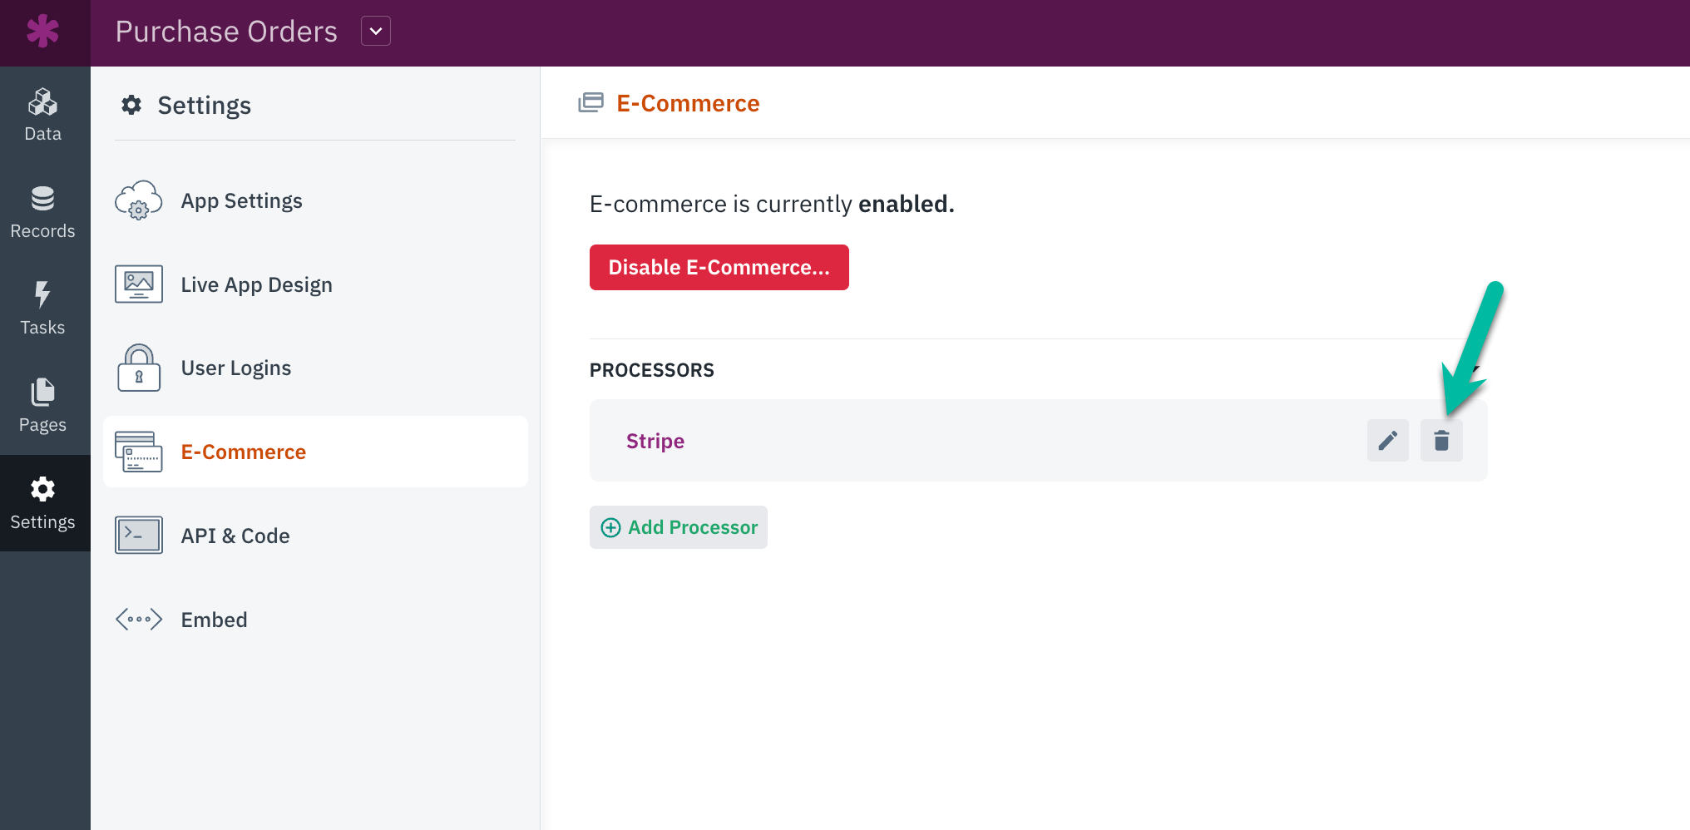Delete the Stripe processor using trash icon
Viewport: 1690px width, 830px height.
click(1441, 441)
